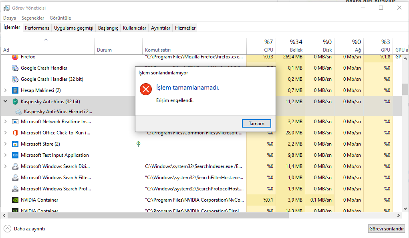The image size is (409, 238).
Task: Click the horizontal scrollbar left arrow
Action: tap(4, 215)
